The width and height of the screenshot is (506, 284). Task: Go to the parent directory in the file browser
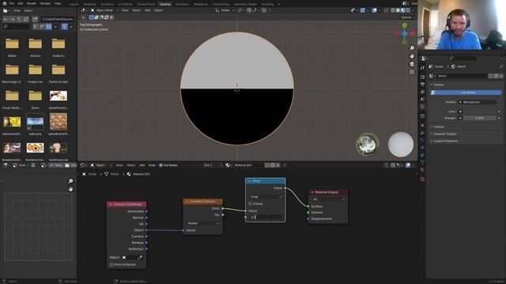[x=19, y=19]
